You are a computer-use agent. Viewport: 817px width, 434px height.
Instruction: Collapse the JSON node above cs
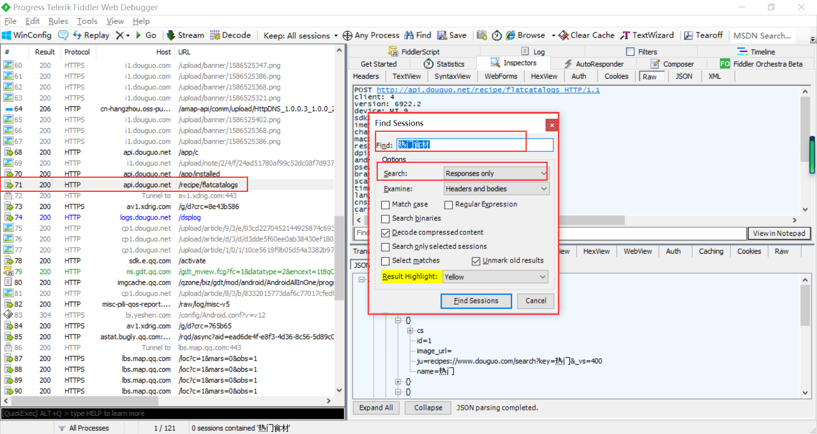coord(398,320)
